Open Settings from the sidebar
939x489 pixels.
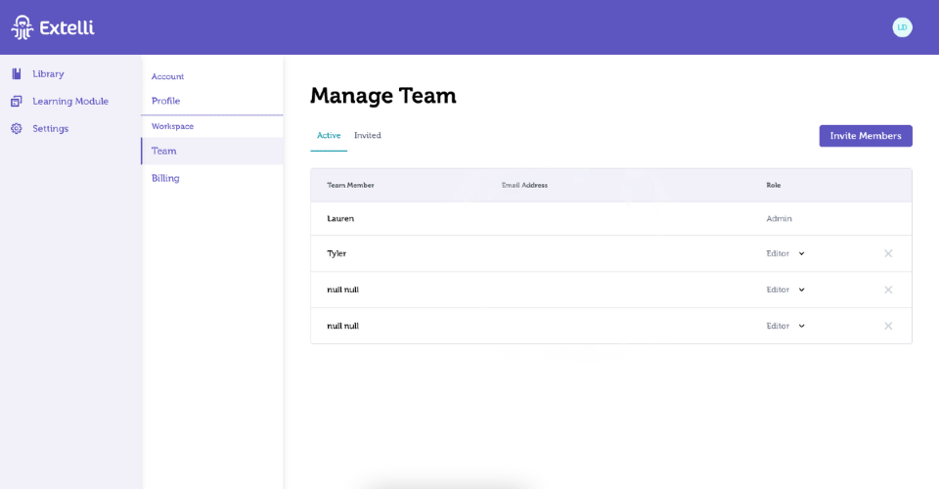click(50, 129)
